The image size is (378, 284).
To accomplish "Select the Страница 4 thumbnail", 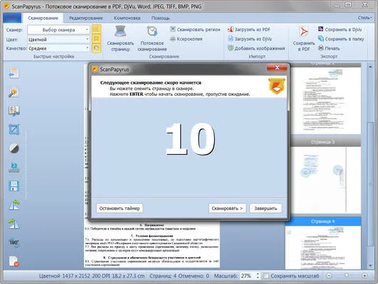I will [x=322, y=243].
